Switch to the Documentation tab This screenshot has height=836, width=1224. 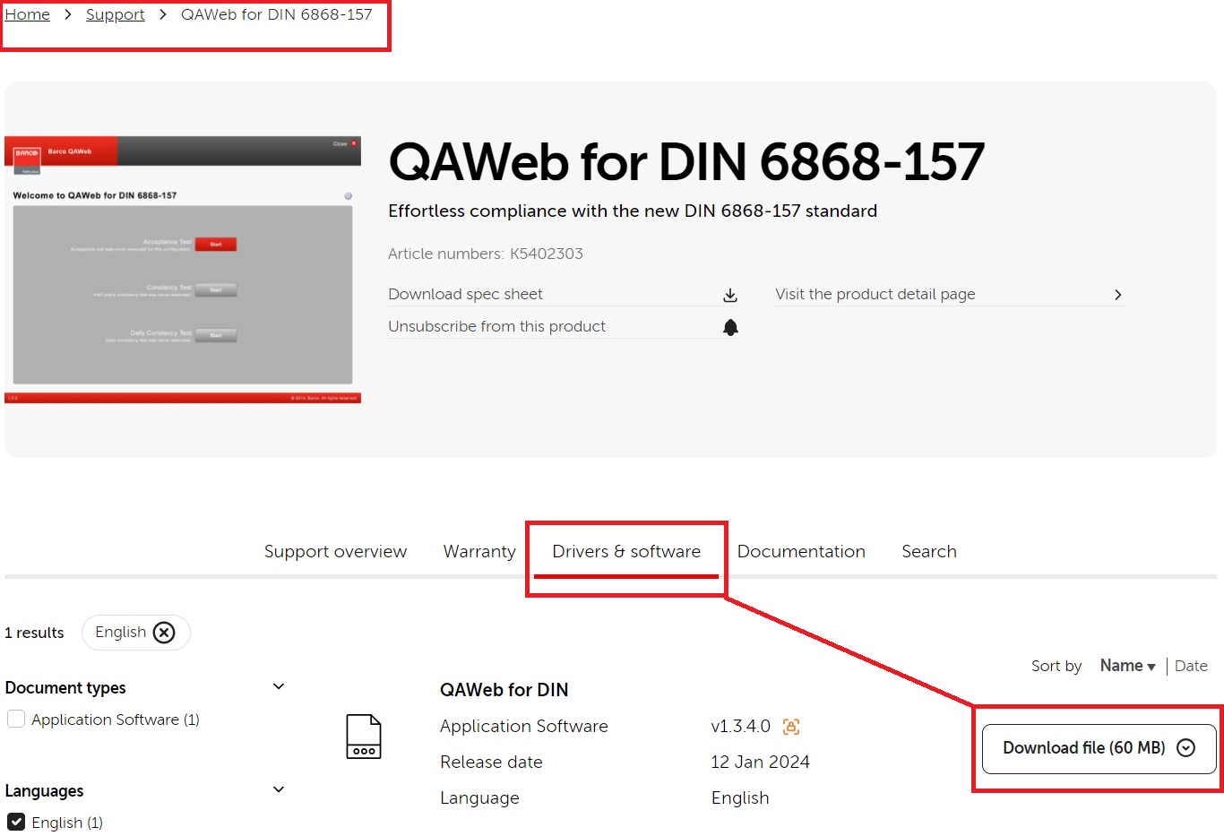click(x=801, y=551)
